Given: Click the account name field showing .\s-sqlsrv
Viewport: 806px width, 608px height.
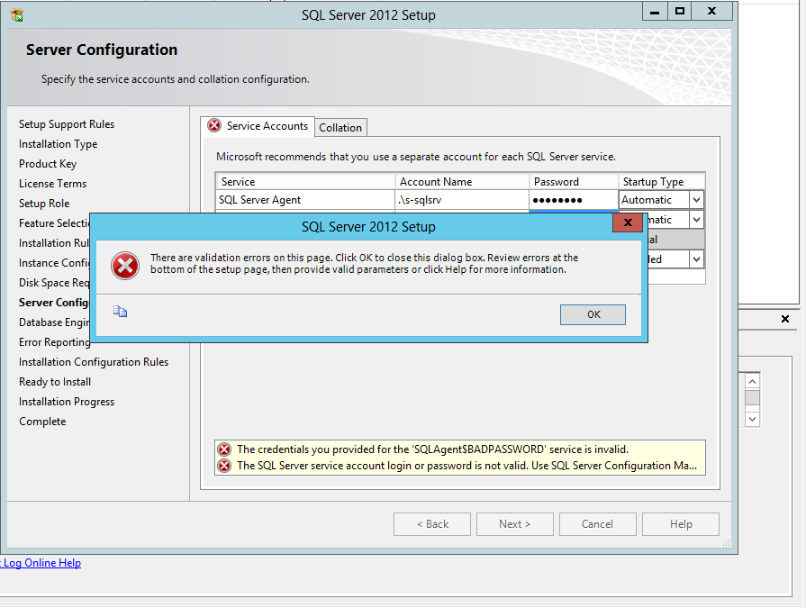Looking at the screenshot, I should (462, 199).
